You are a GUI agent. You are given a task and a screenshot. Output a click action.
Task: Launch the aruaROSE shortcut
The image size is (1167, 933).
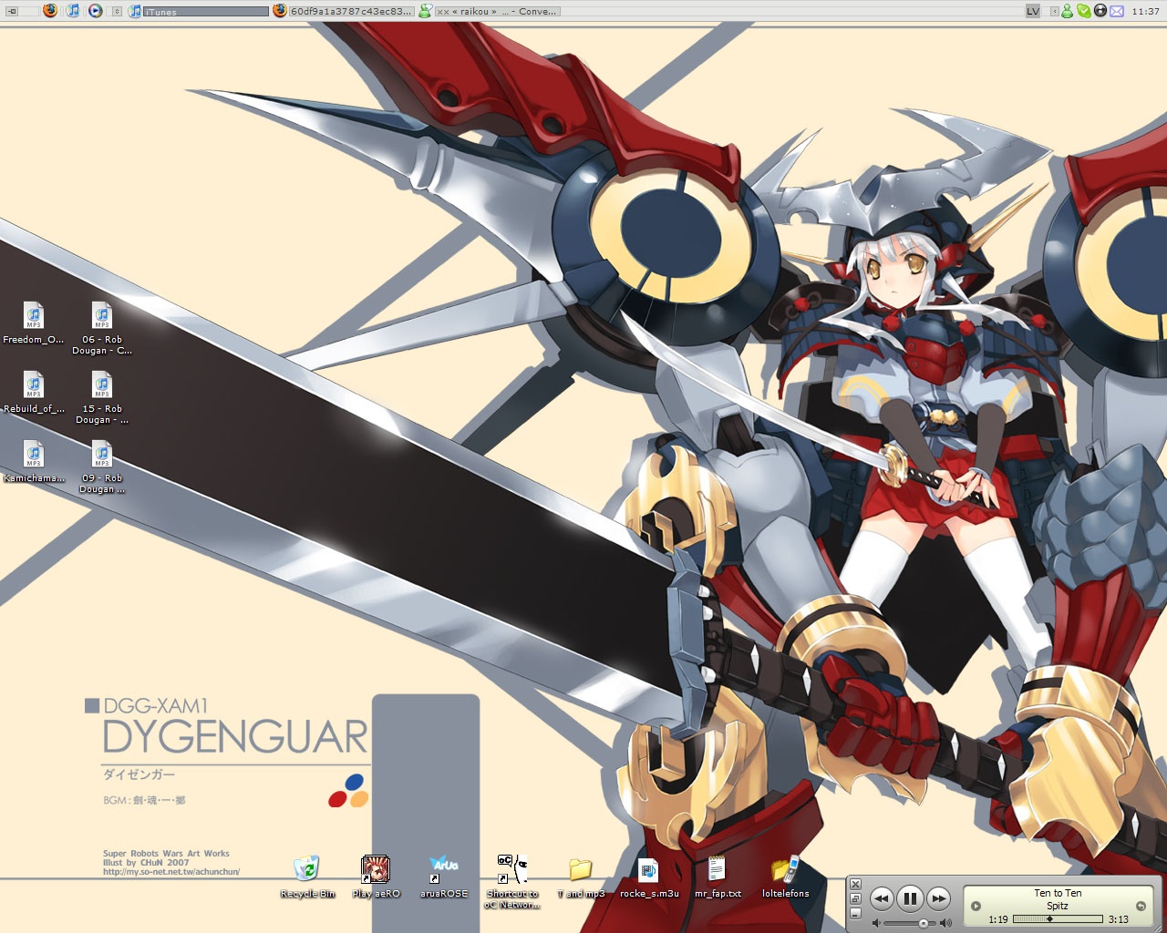[444, 877]
